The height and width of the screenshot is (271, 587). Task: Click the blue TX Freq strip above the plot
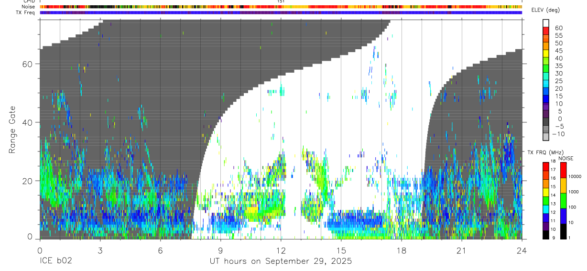[281, 12]
